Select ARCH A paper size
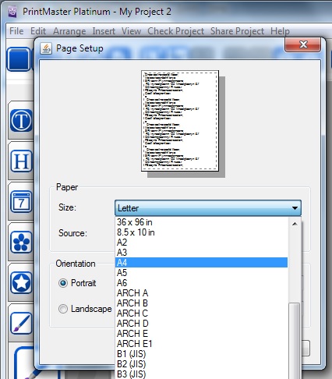The image size is (332, 379). 201,293
